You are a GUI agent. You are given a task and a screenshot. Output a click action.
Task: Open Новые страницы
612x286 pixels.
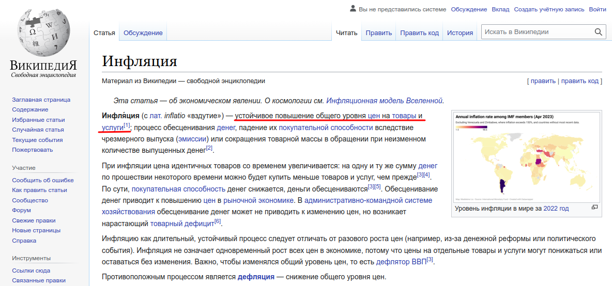[36, 230]
